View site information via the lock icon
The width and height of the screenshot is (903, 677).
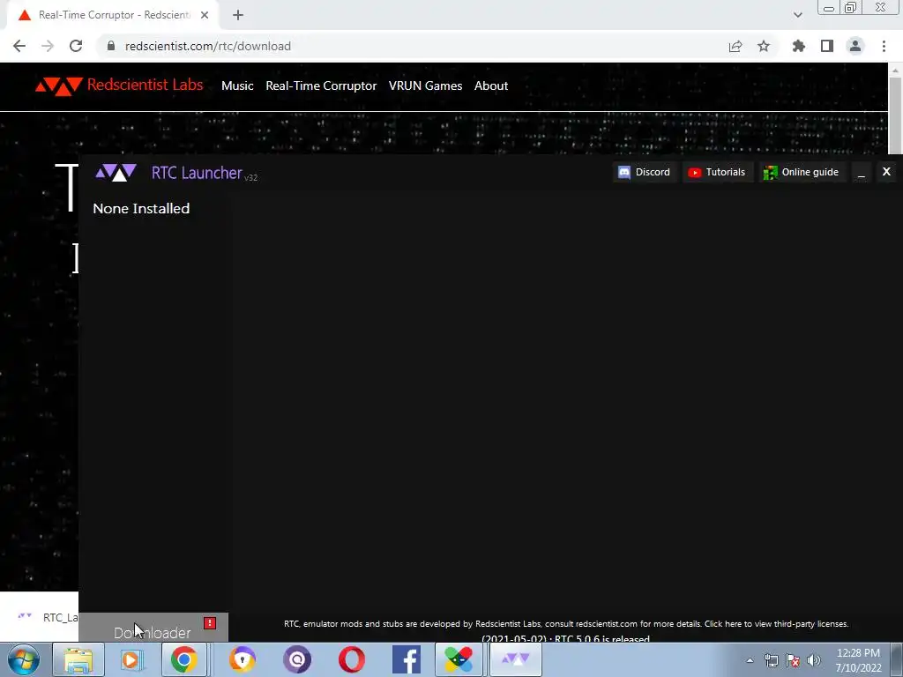tap(111, 46)
